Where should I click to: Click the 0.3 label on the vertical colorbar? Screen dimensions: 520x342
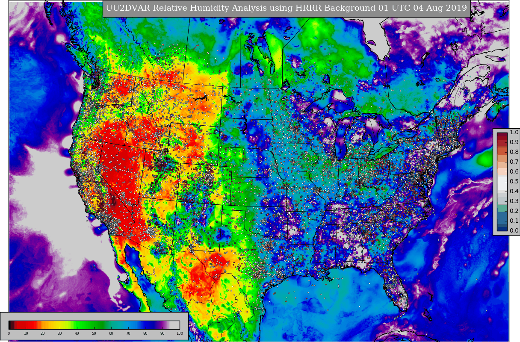tap(514, 201)
